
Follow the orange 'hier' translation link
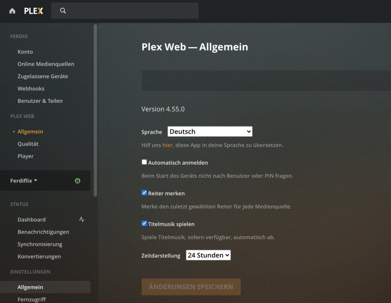[x=167, y=145]
